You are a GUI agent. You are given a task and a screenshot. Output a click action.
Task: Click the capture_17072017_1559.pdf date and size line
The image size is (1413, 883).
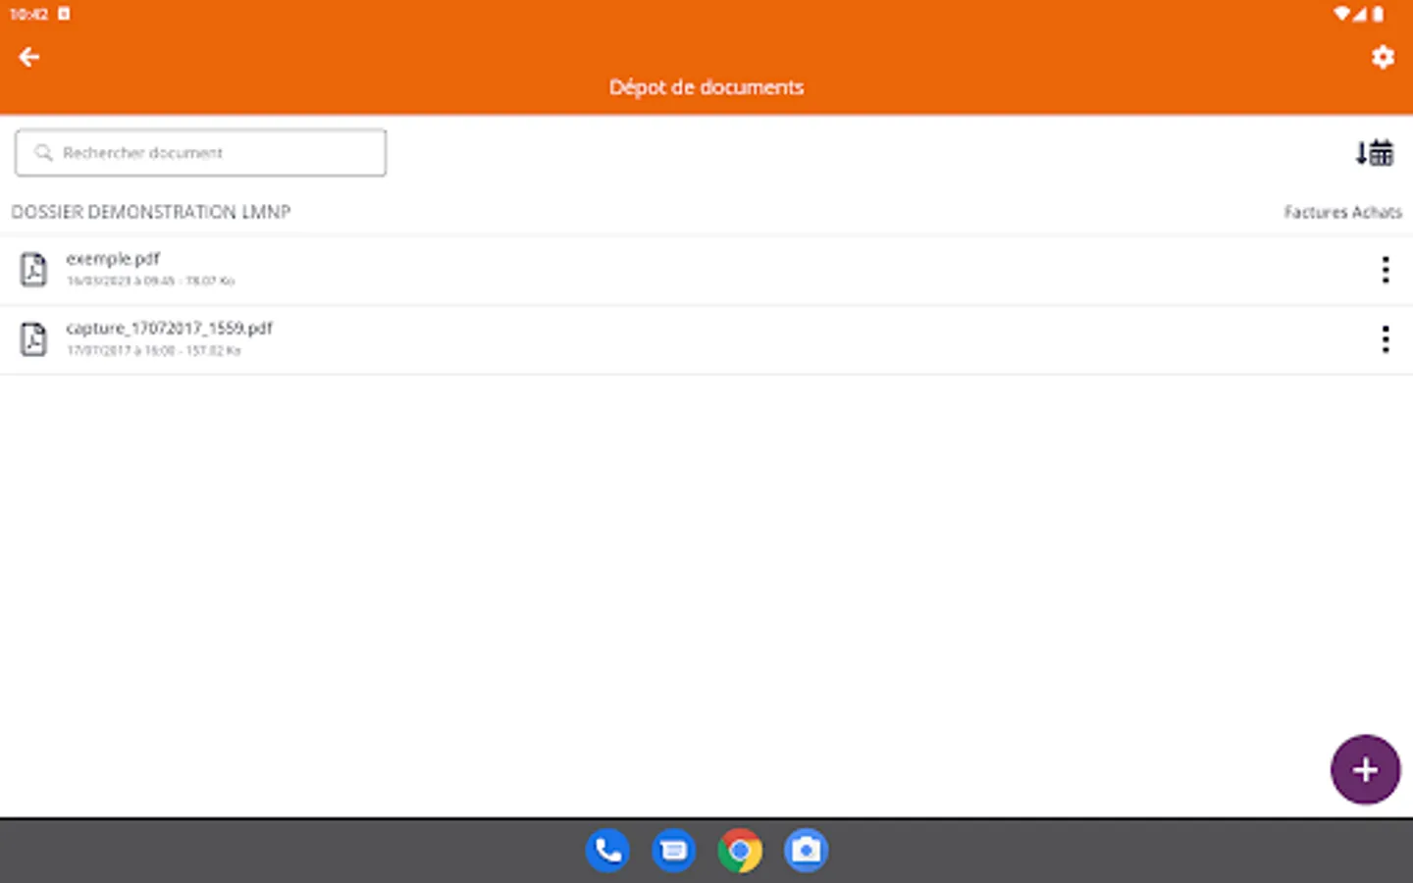[x=153, y=350]
